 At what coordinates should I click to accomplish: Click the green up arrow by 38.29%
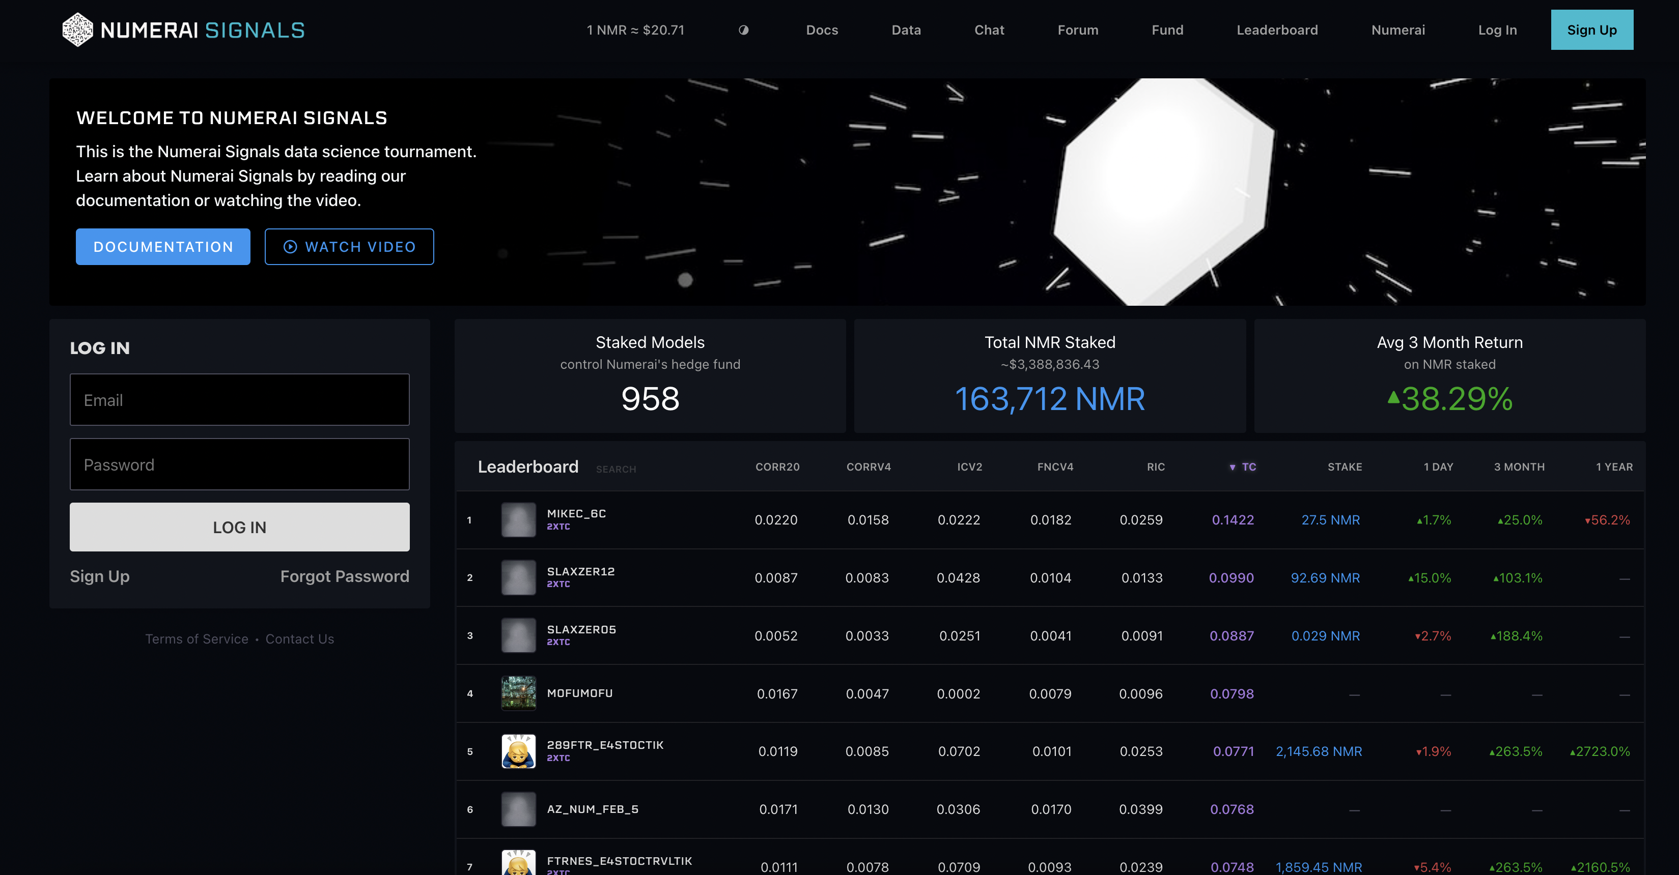click(x=1393, y=397)
